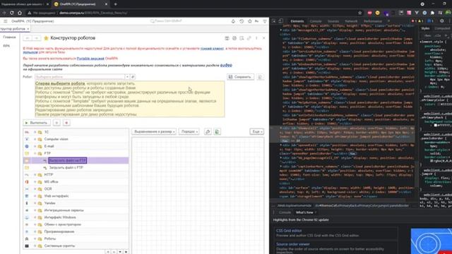The height and width of the screenshot is (254, 452).
Task: Expand the MS office folder
Action: [x=35, y=182]
